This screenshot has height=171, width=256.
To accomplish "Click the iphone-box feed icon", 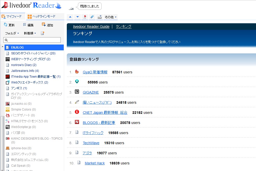I will [8, 148].
